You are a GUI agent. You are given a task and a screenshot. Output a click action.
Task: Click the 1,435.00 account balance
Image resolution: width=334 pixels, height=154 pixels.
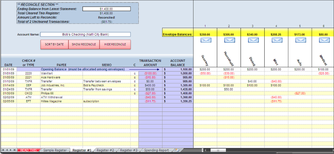(x=178, y=89)
